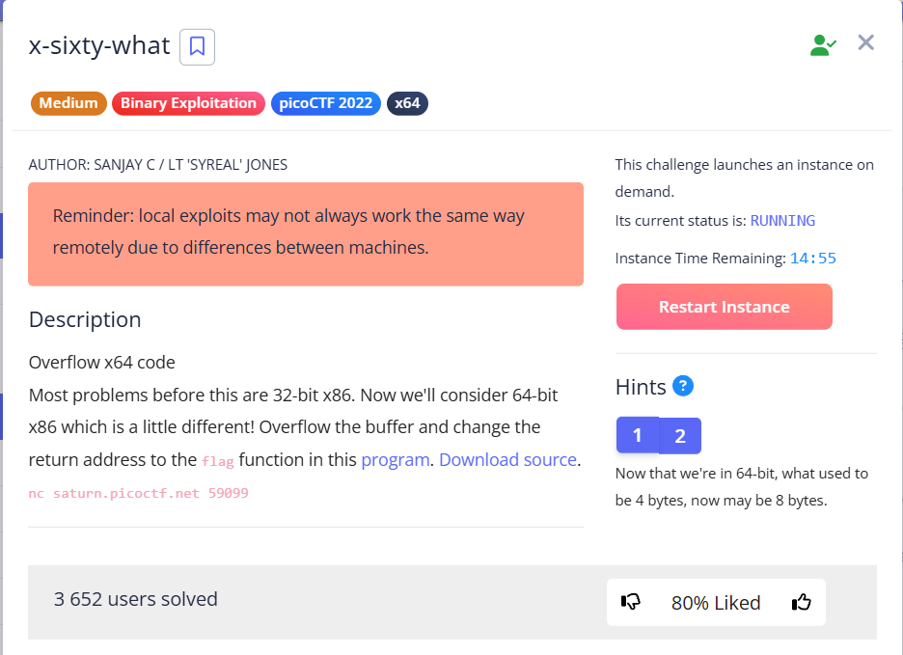
Task: Click the RUNNING instance status text
Action: 782,220
